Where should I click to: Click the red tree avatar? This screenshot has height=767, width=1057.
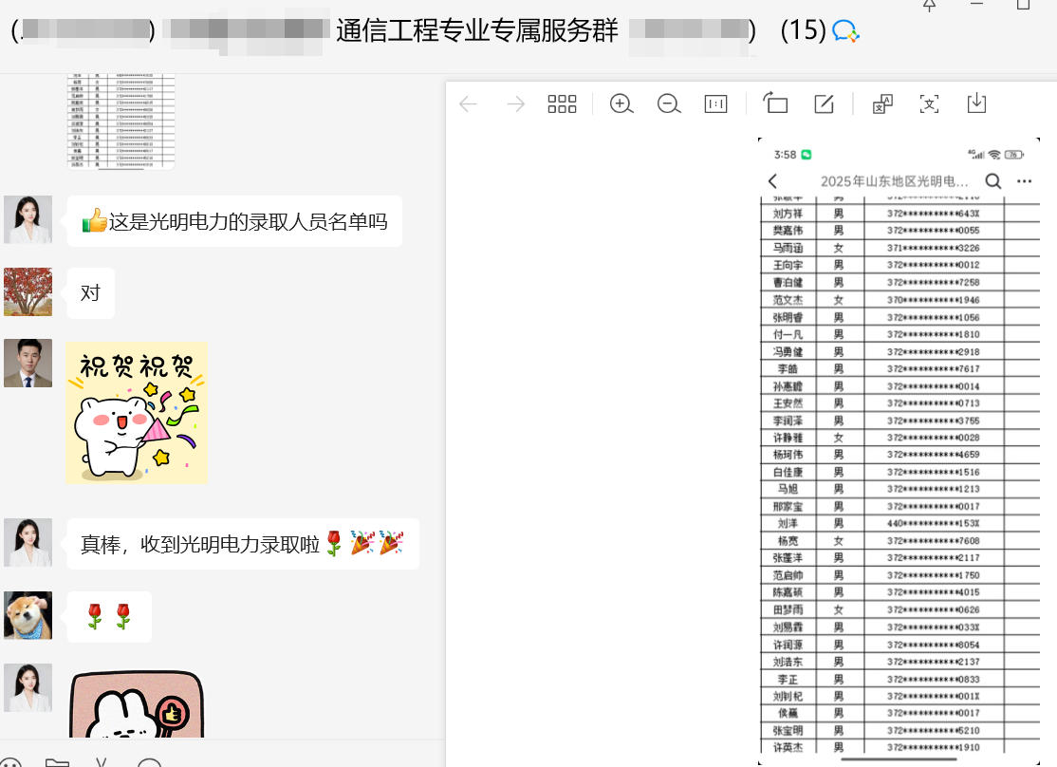(28, 291)
